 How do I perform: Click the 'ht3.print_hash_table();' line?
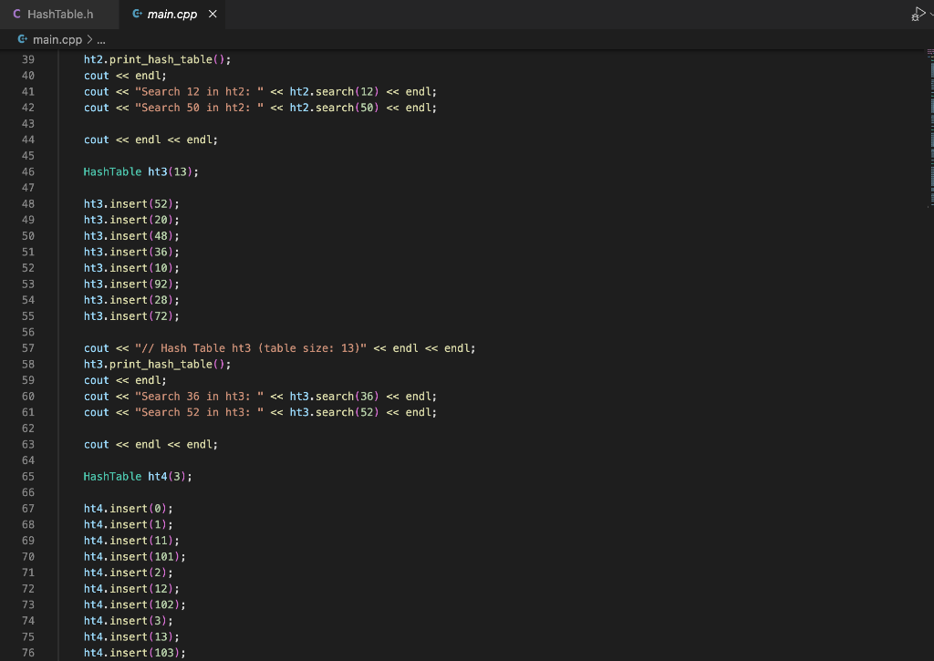click(x=157, y=365)
